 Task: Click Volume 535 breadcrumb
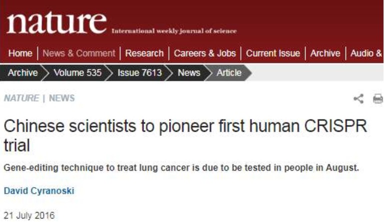pyautogui.click(x=77, y=73)
